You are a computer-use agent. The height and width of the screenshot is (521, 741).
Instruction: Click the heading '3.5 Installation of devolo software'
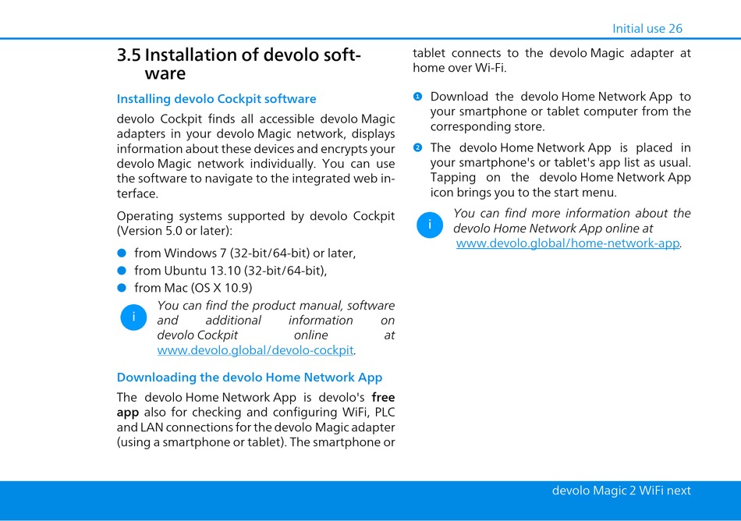tap(239, 64)
